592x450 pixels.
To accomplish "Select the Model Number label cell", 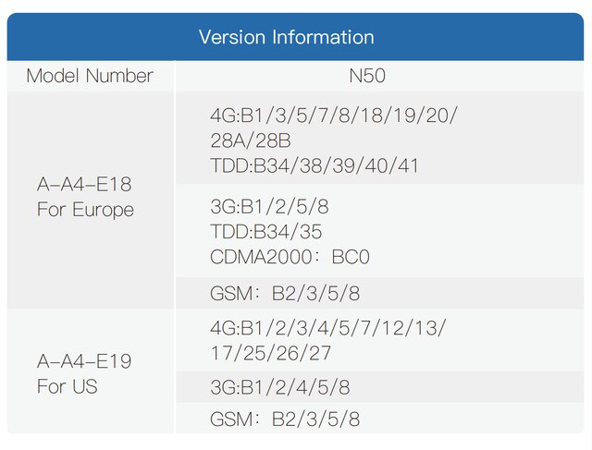I will tap(91, 76).
